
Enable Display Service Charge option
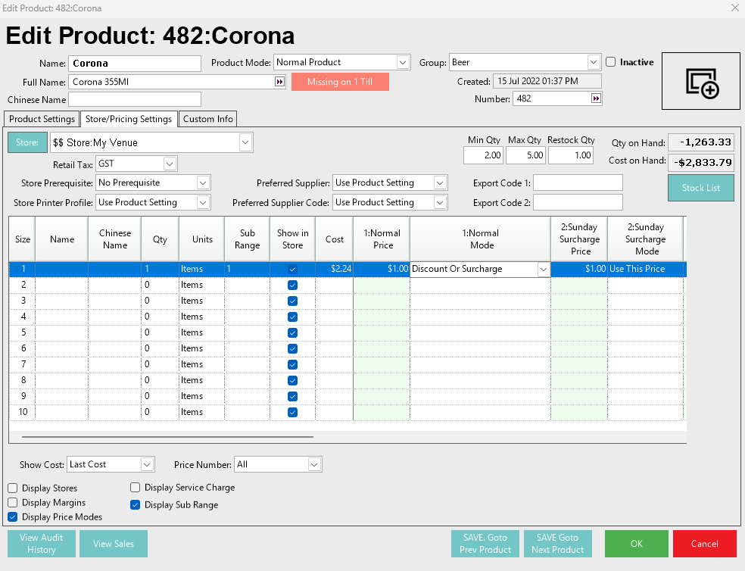(136, 488)
